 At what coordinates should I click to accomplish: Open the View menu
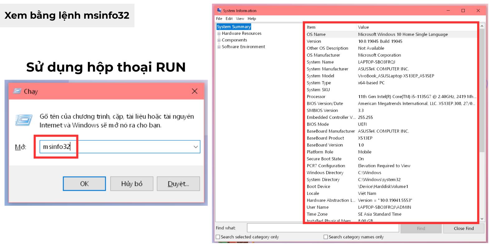pos(240,19)
